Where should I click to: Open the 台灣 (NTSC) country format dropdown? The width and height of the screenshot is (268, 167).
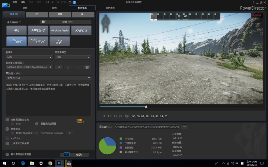tap(48, 78)
